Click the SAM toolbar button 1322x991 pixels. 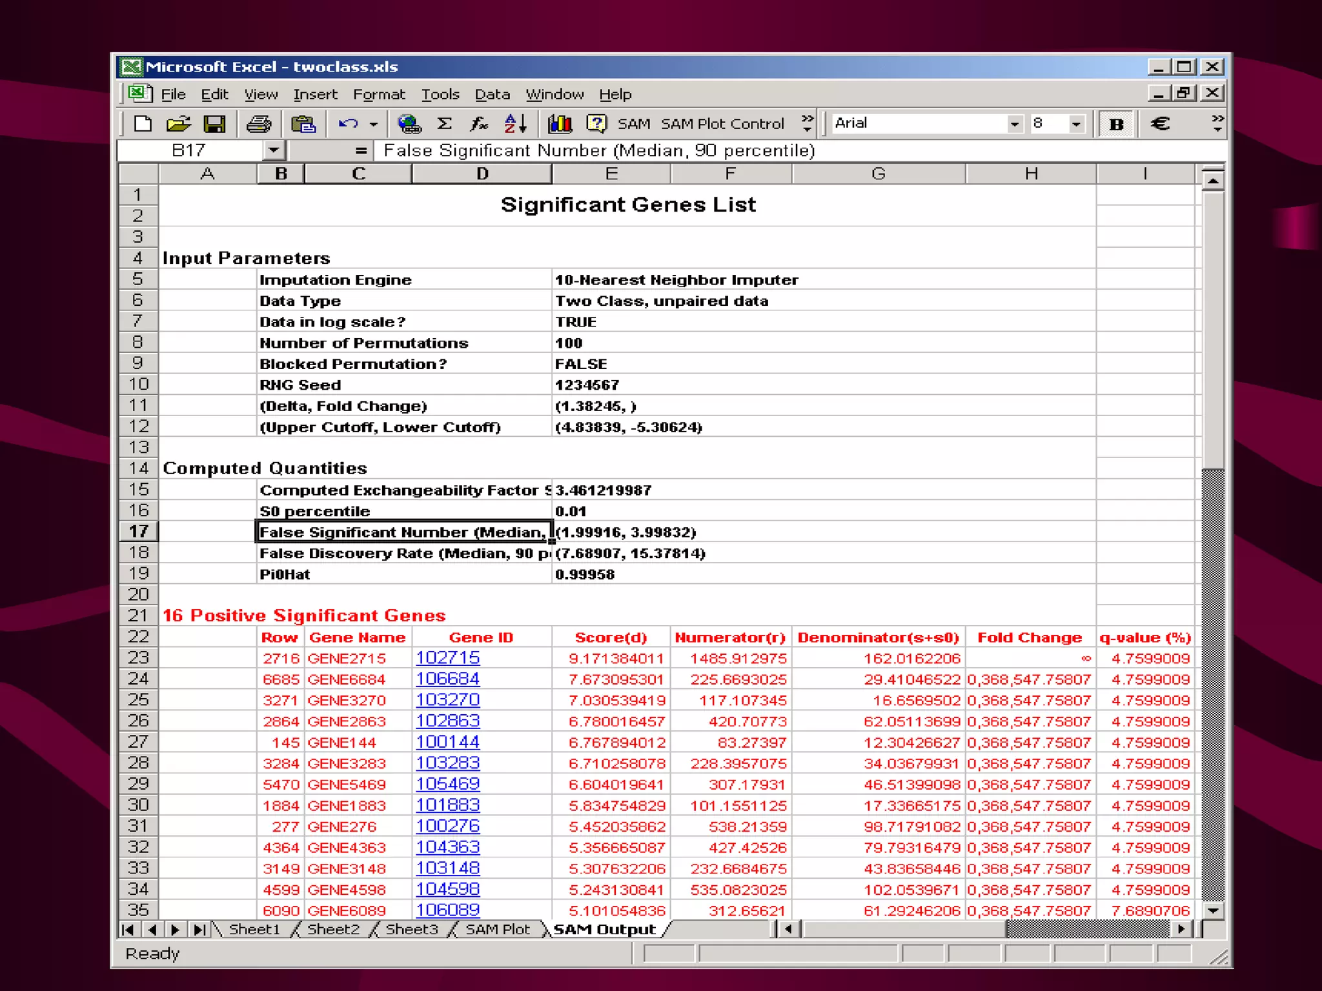pyautogui.click(x=633, y=124)
